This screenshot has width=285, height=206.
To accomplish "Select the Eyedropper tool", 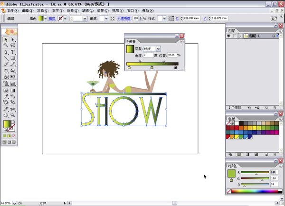I will coord(6,96).
